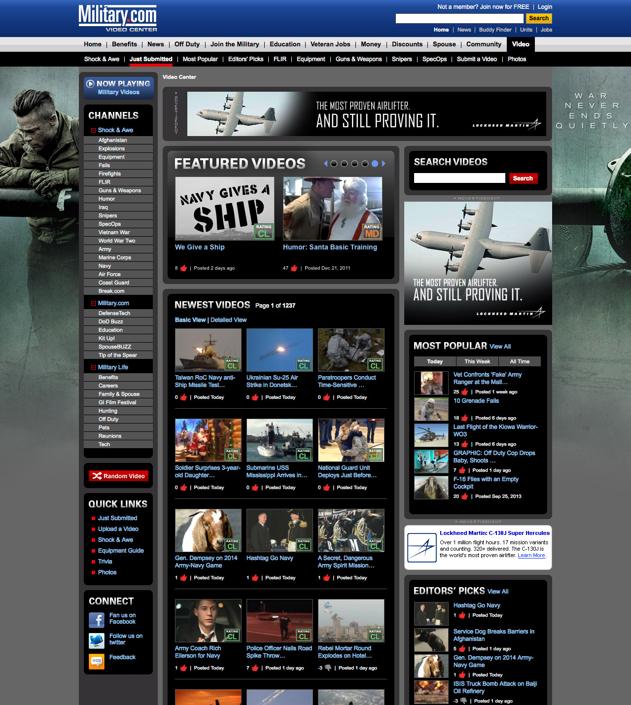Open the Facebook icon in Connect
631x705 pixels.
click(97, 620)
